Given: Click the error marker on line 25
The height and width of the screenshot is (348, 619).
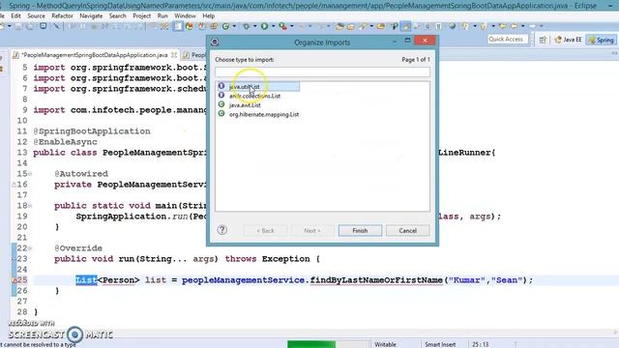Looking at the screenshot, I should [x=14, y=280].
